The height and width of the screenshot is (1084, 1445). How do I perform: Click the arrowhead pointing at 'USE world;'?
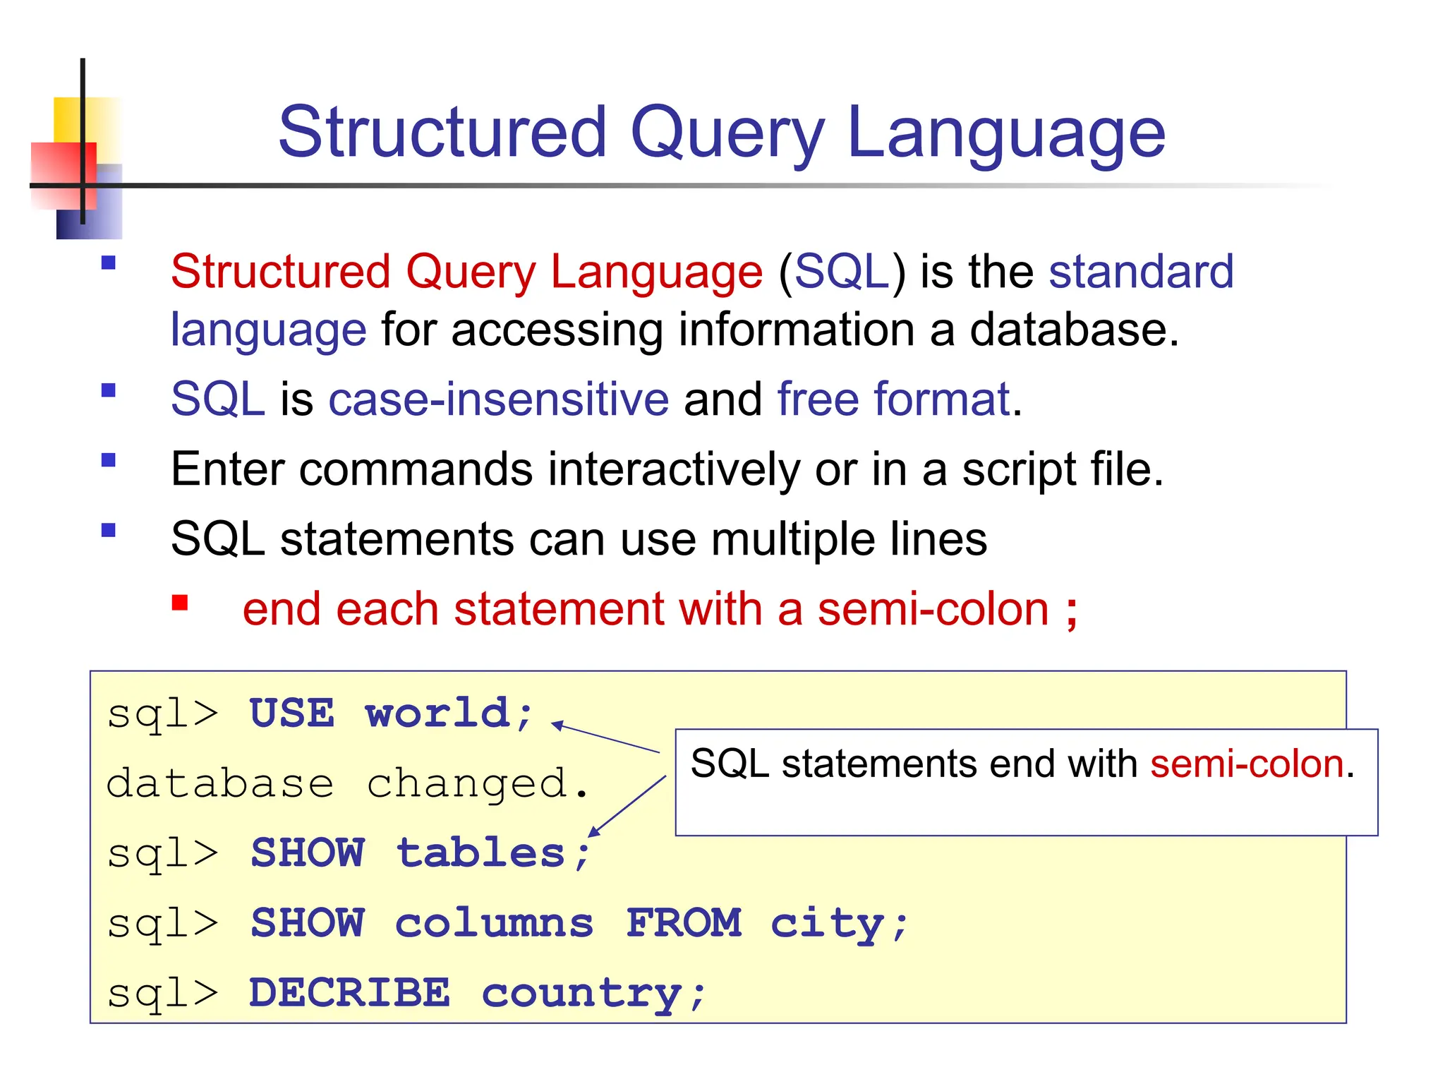(557, 725)
